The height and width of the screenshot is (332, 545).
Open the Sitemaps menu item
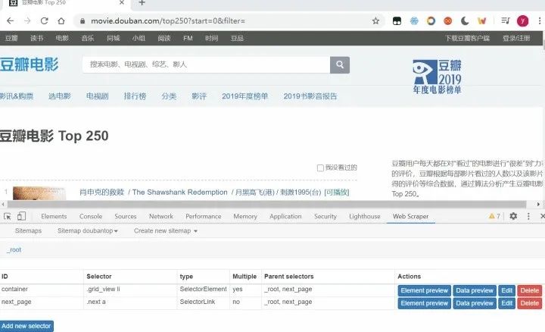28,230
